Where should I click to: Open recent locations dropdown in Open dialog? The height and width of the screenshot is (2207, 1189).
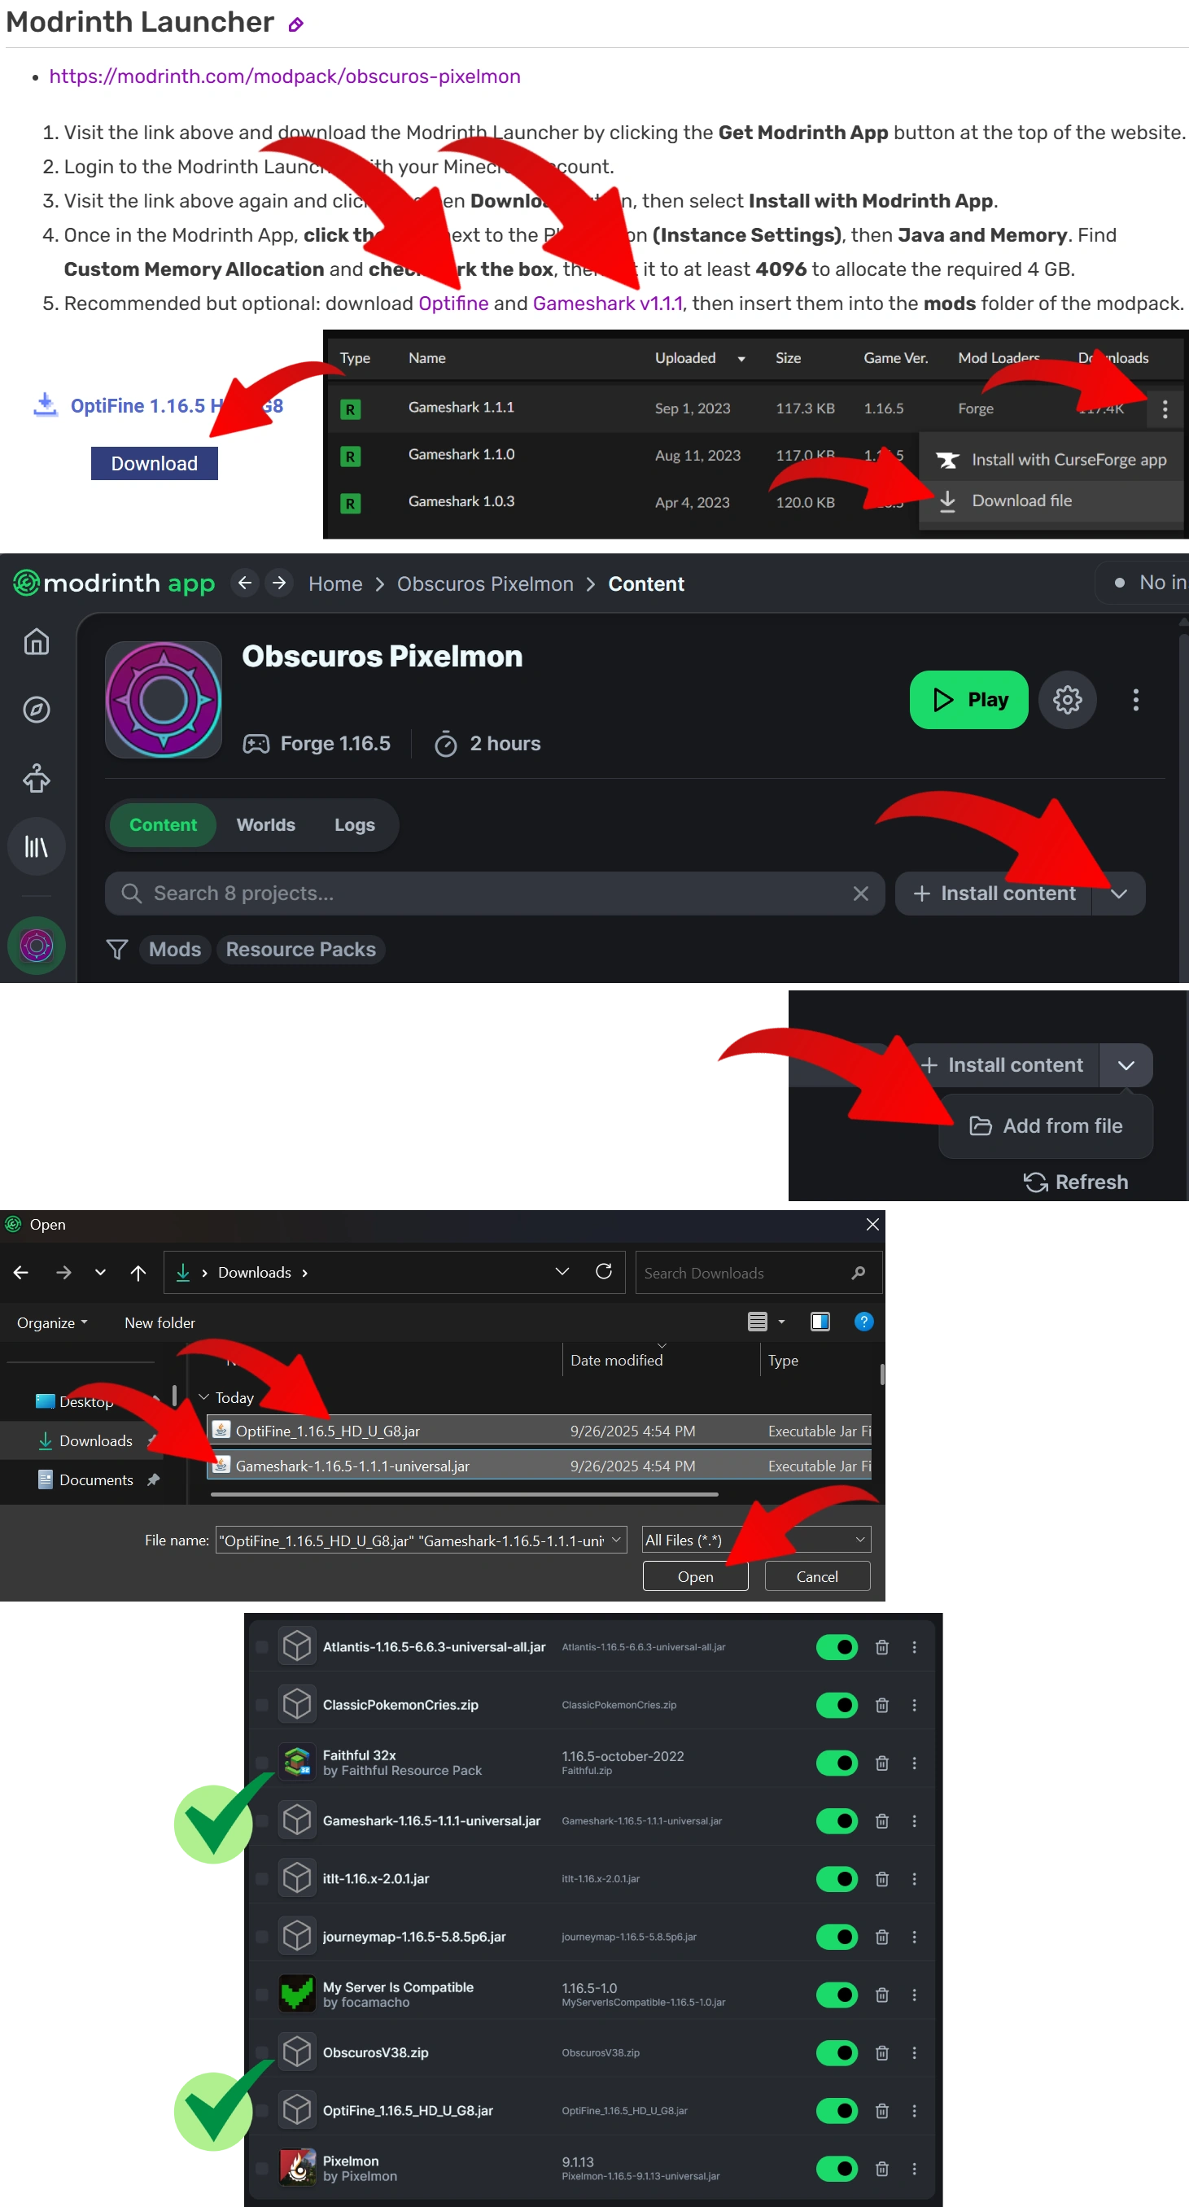tap(100, 1272)
